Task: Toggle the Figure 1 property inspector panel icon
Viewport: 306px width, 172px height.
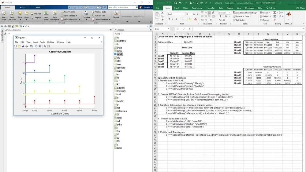Action: click(49, 46)
